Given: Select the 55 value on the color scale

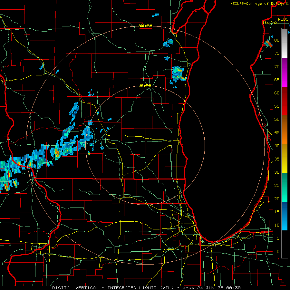Looking at the screenshot, I should (x=277, y=106).
